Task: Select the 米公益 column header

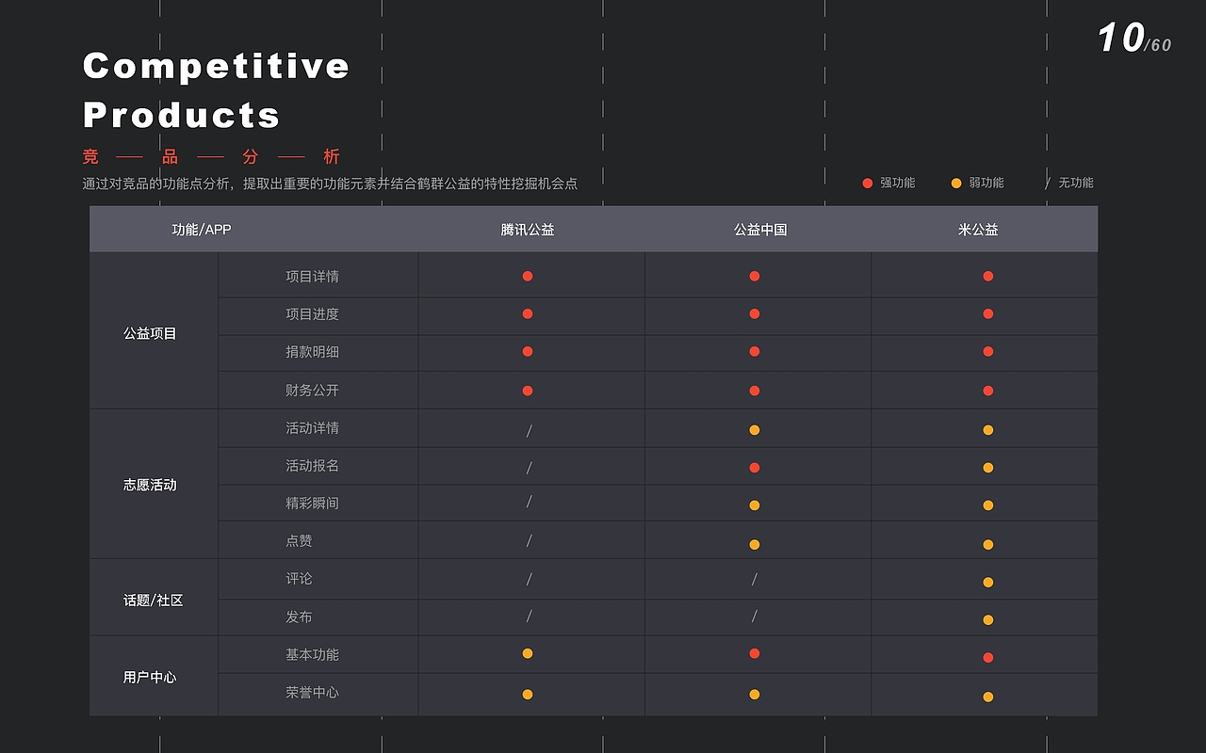Action: click(978, 230)
